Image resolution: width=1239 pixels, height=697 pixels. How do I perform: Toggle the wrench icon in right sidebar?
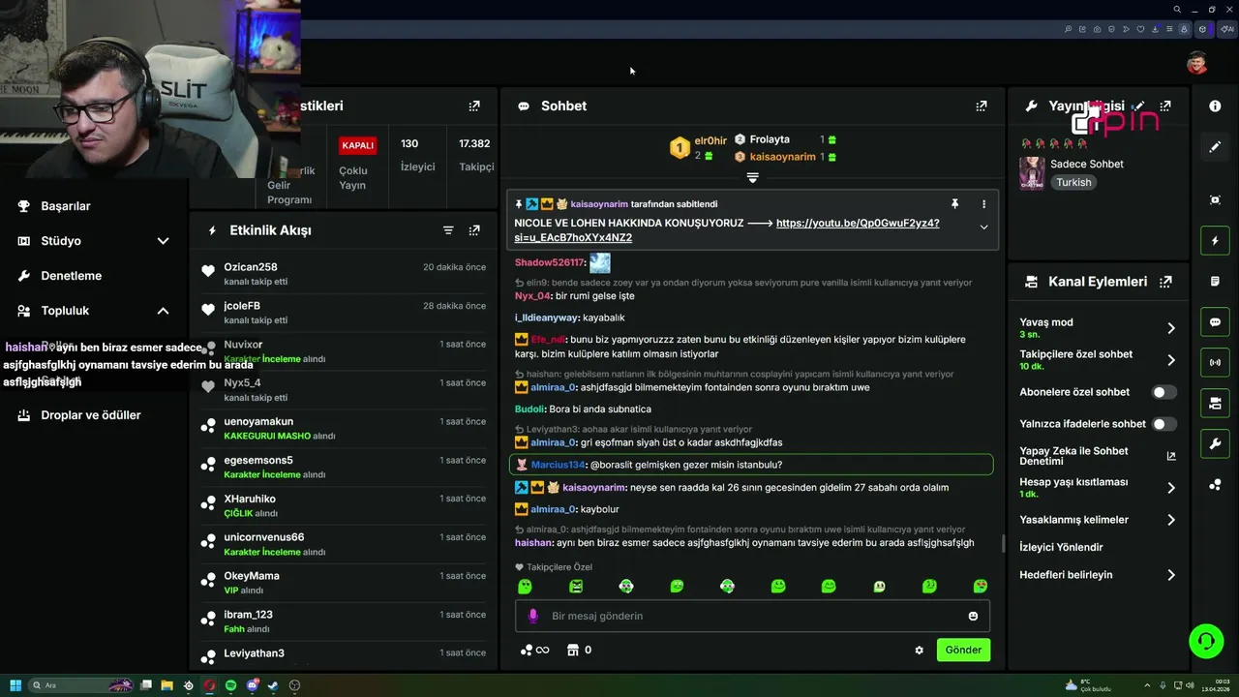(1215, 444)
